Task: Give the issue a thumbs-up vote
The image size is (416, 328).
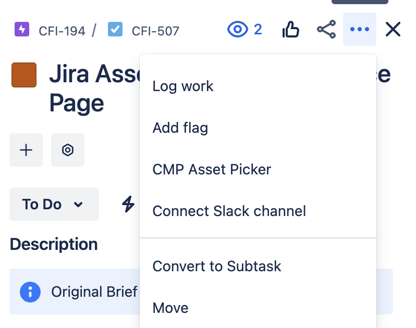Action: 291,29
